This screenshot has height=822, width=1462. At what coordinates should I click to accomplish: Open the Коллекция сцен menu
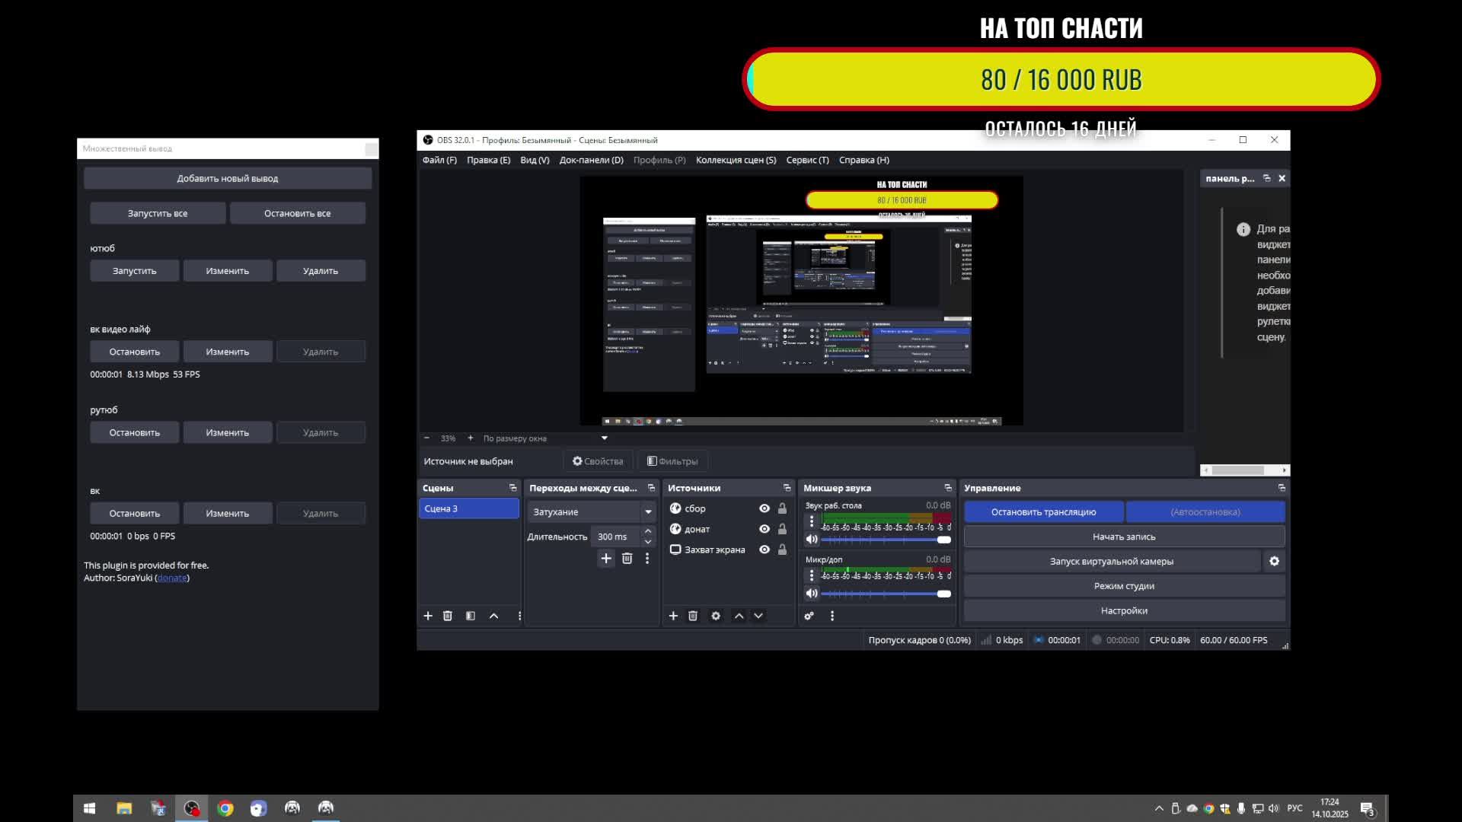tap(736, 160)
